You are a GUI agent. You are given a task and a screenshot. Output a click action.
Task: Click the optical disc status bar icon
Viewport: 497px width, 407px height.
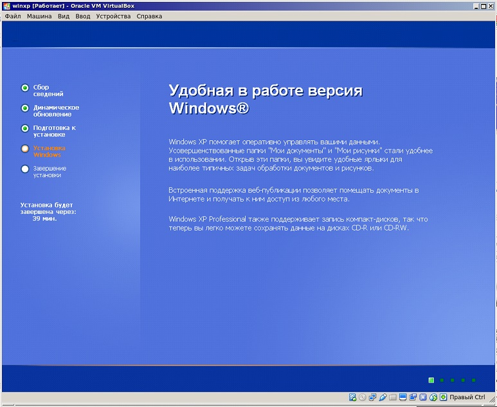[363, 397]
